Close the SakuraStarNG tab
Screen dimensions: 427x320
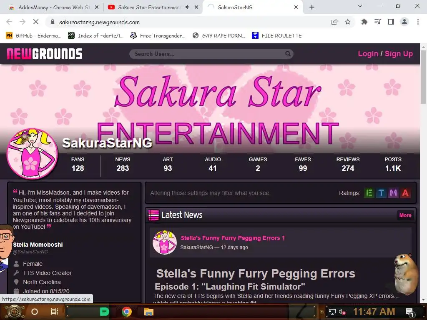coord(296,7)
